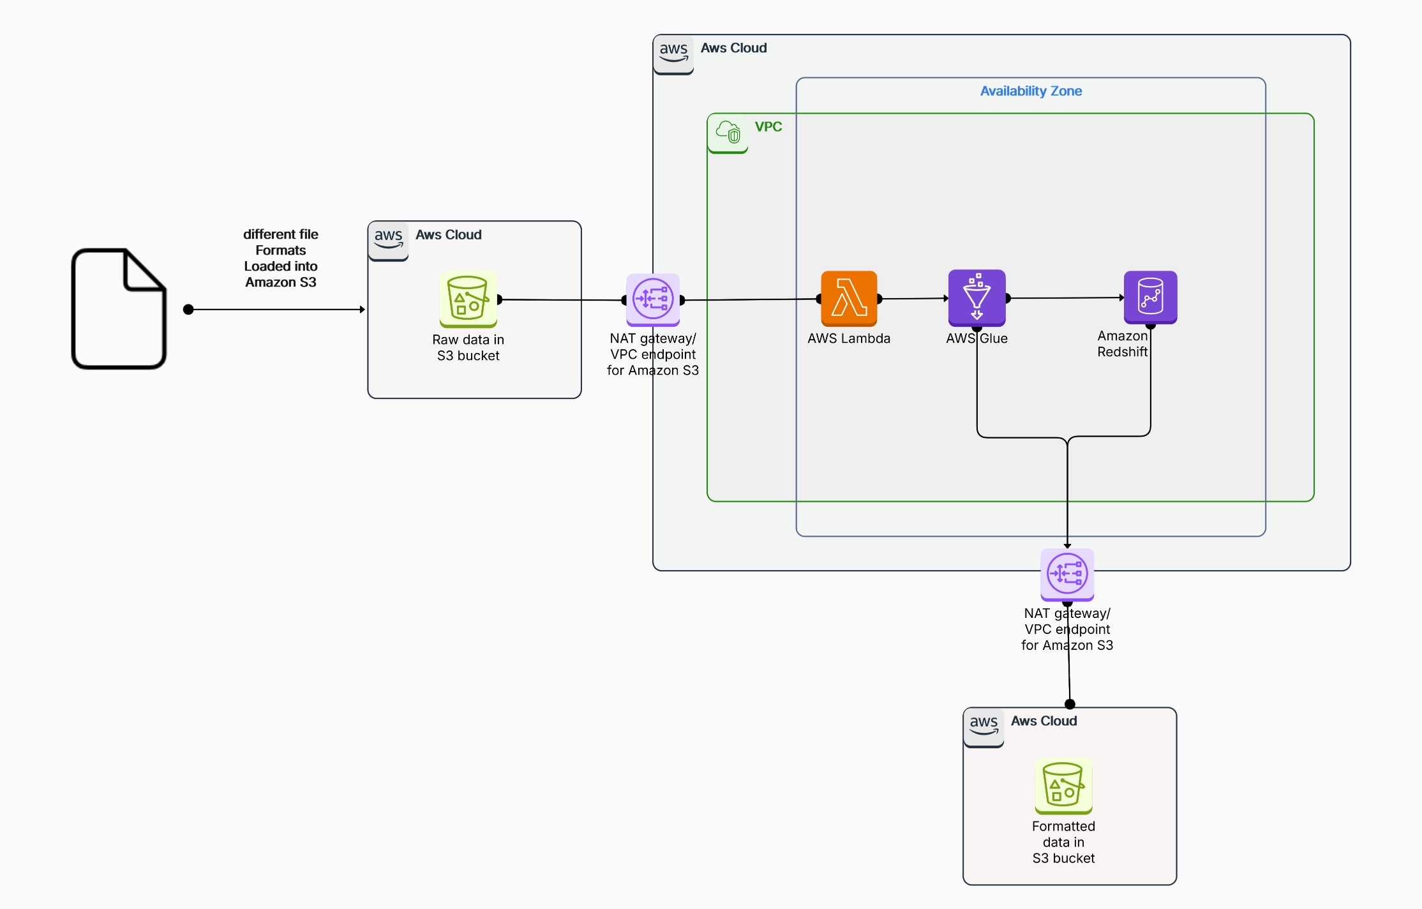Select the green VPC cloud shield icon

(x=728, y=133)
